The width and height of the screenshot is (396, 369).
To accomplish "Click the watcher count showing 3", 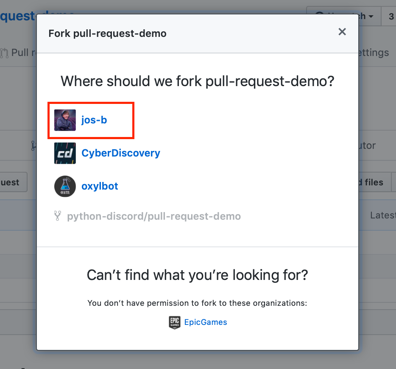I will [390, 16].
